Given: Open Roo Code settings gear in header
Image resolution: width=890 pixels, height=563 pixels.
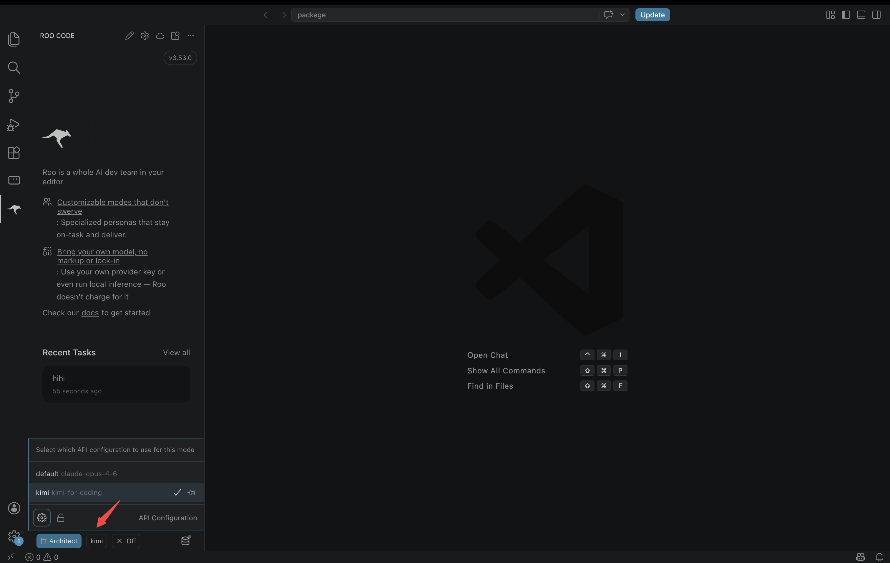Looking at the screenshot, I should point(145,36).
